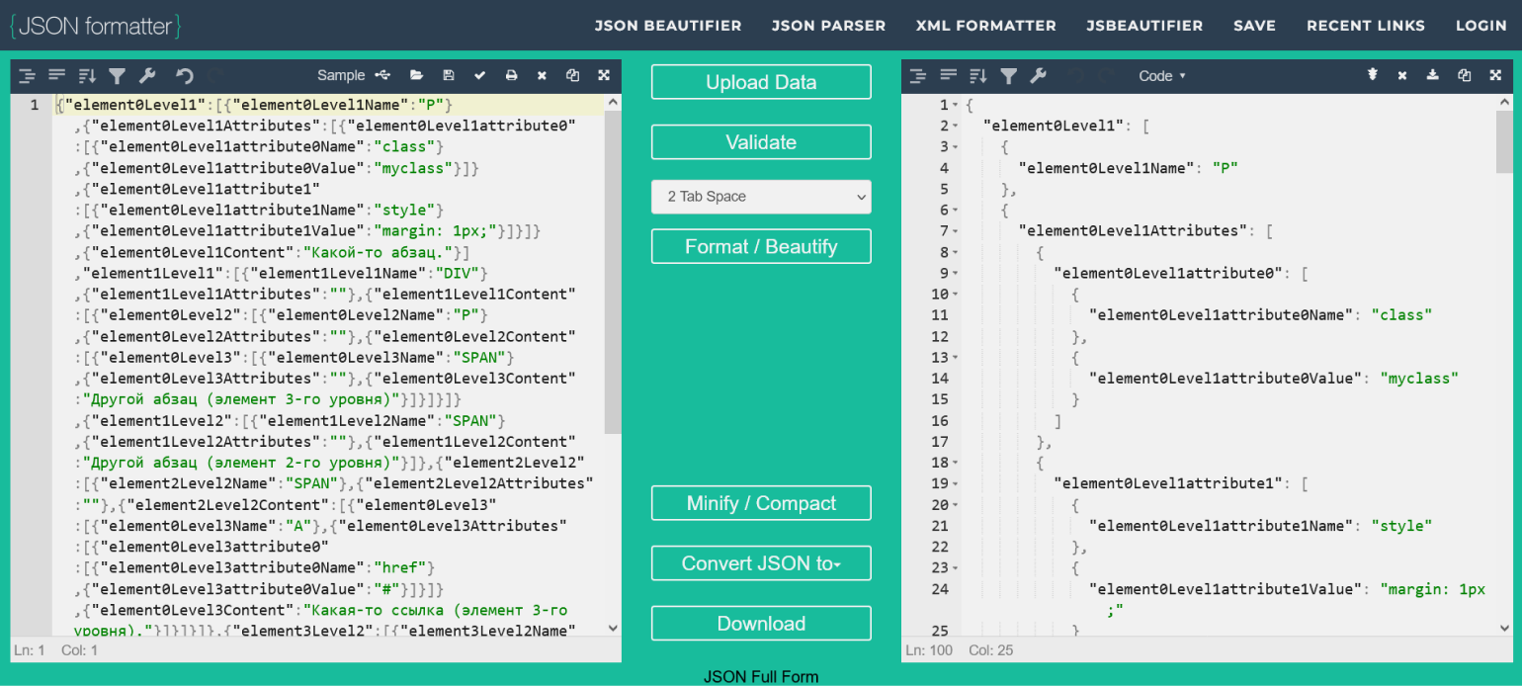Click compact icon in right editor toolbar

point(948,75)
